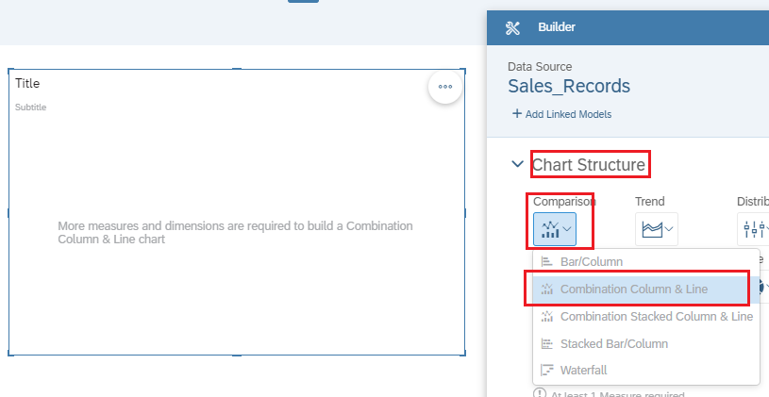769x397 pixels.
Task: Click the Comparison label above chart icon
Action: coord(564,202)
